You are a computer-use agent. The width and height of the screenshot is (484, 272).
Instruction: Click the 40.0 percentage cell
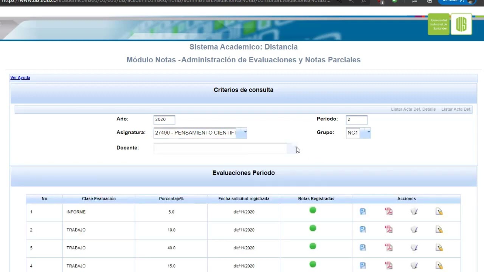pos(171,248)
